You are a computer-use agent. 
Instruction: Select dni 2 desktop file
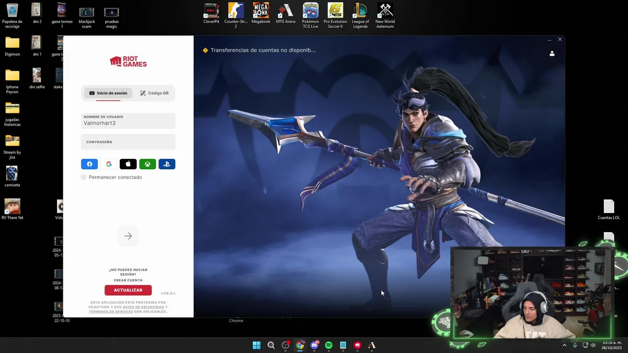(x=37, y=14)
